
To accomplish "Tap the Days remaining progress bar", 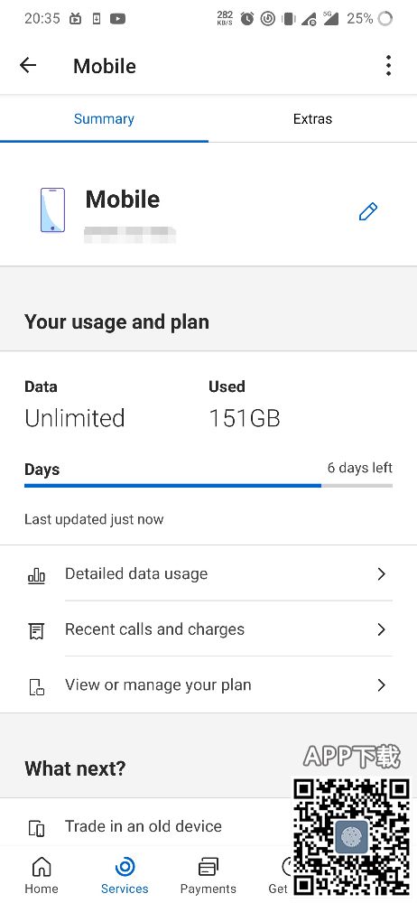I will click(x=208, y=486).
